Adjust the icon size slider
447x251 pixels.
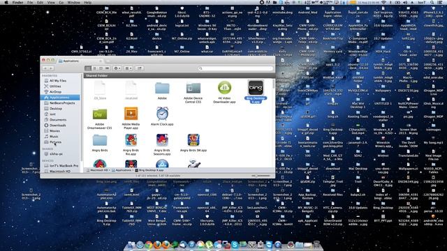click(260, 176)
